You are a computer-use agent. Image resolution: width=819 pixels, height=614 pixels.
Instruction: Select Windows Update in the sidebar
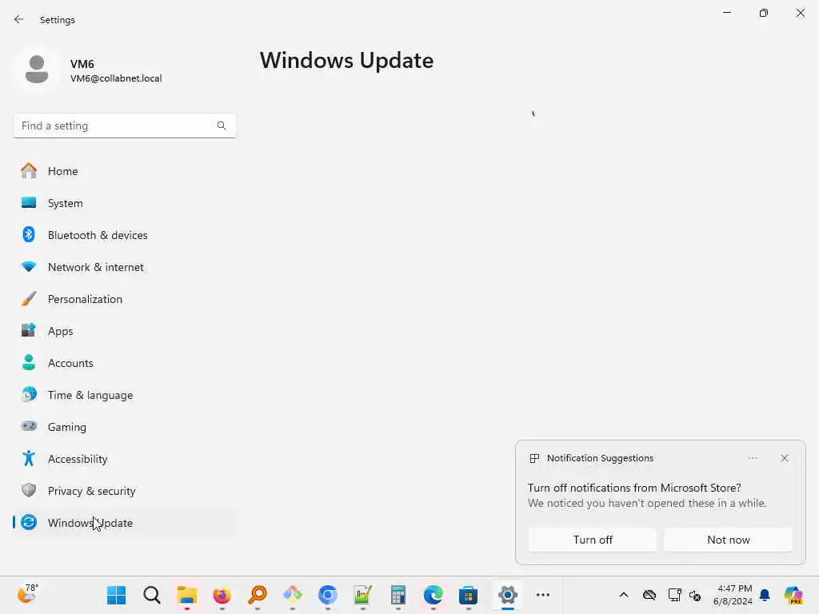tap(124, 523)
